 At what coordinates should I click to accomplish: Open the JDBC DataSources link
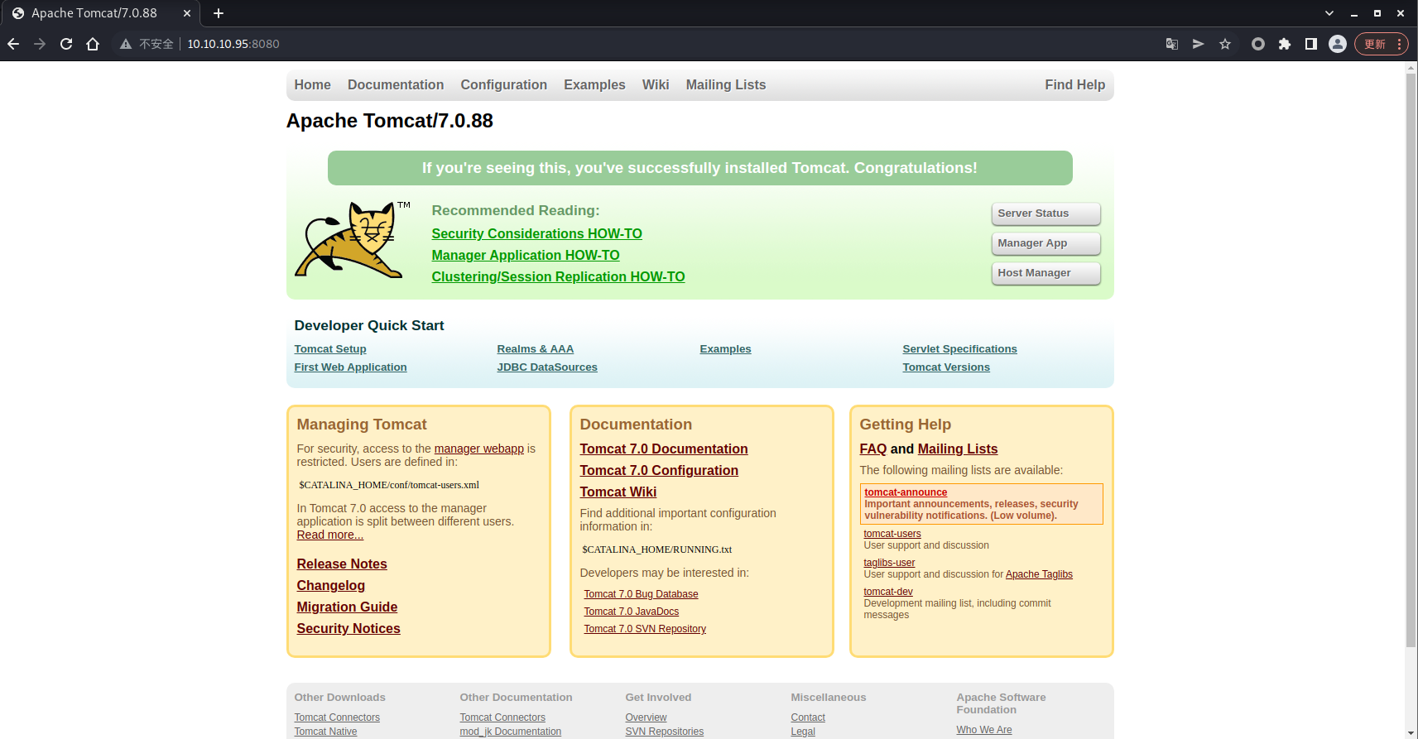(547, 367)
